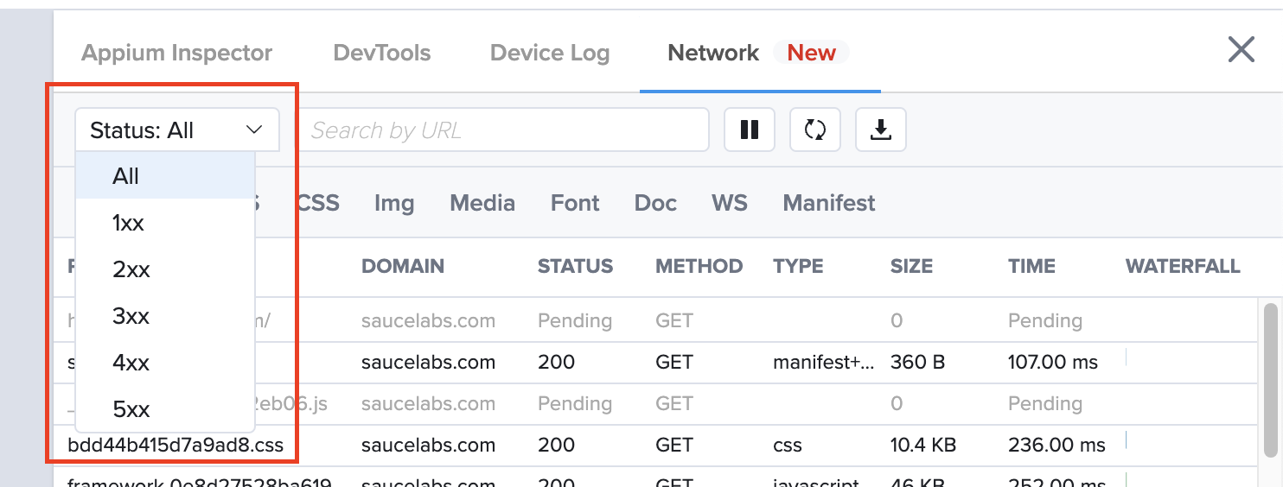1283x487 pixels.
Task: Show only Font requests
Action: [574, 204]
